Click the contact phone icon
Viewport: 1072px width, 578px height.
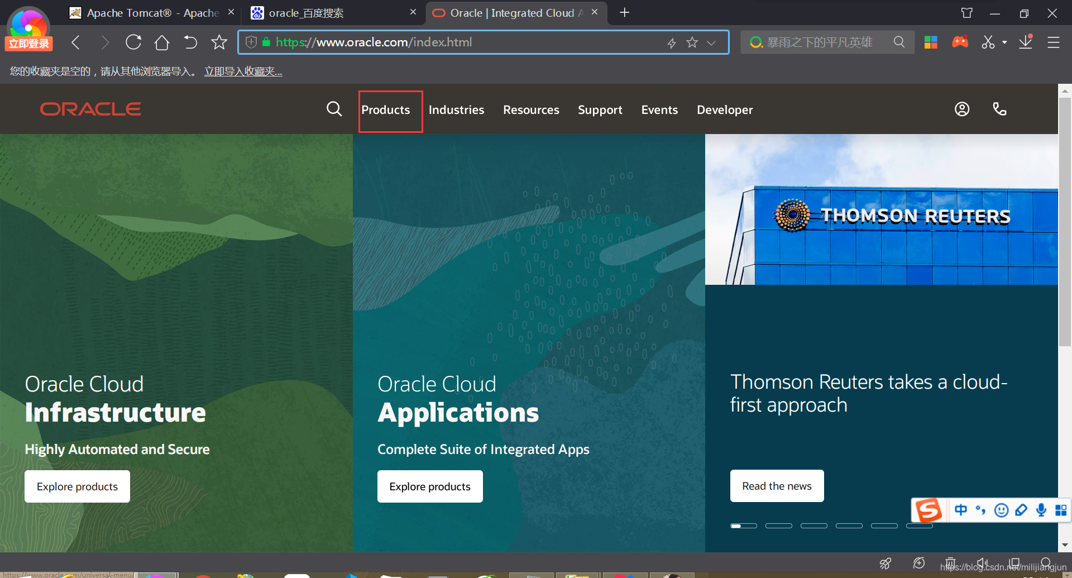[x=999, y=109]
